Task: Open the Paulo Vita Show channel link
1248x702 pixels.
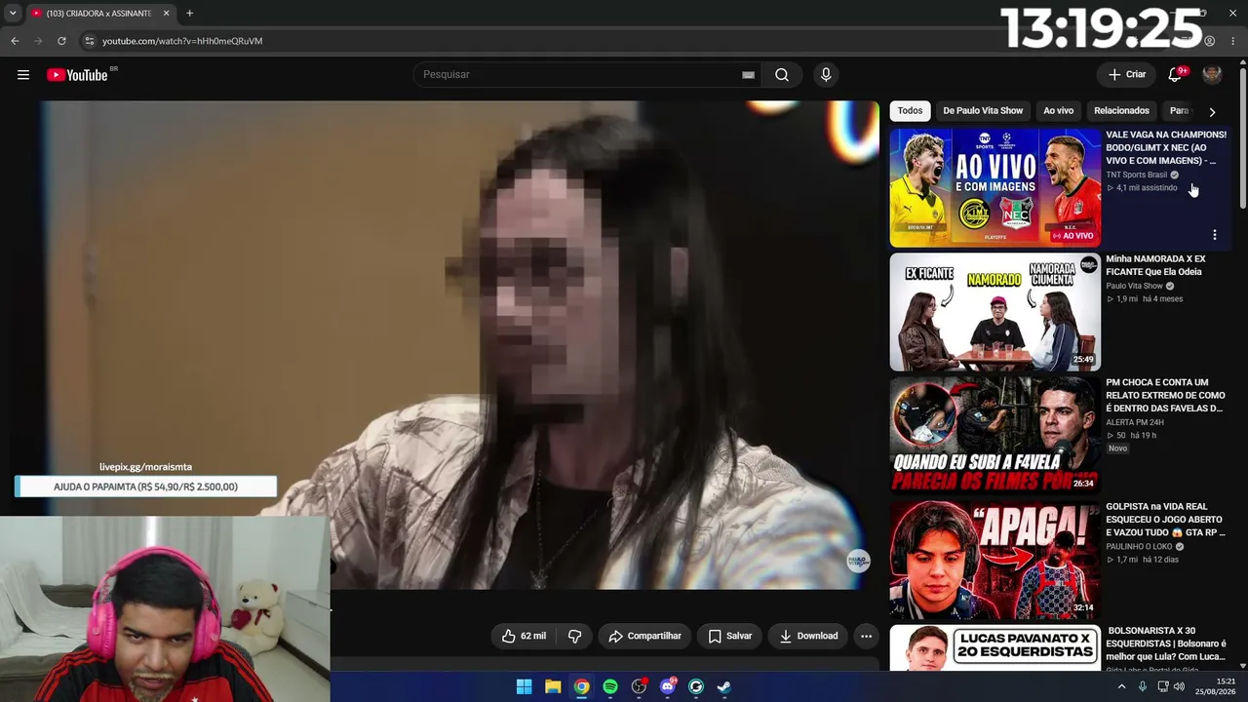Action: tap(1135, 286)
